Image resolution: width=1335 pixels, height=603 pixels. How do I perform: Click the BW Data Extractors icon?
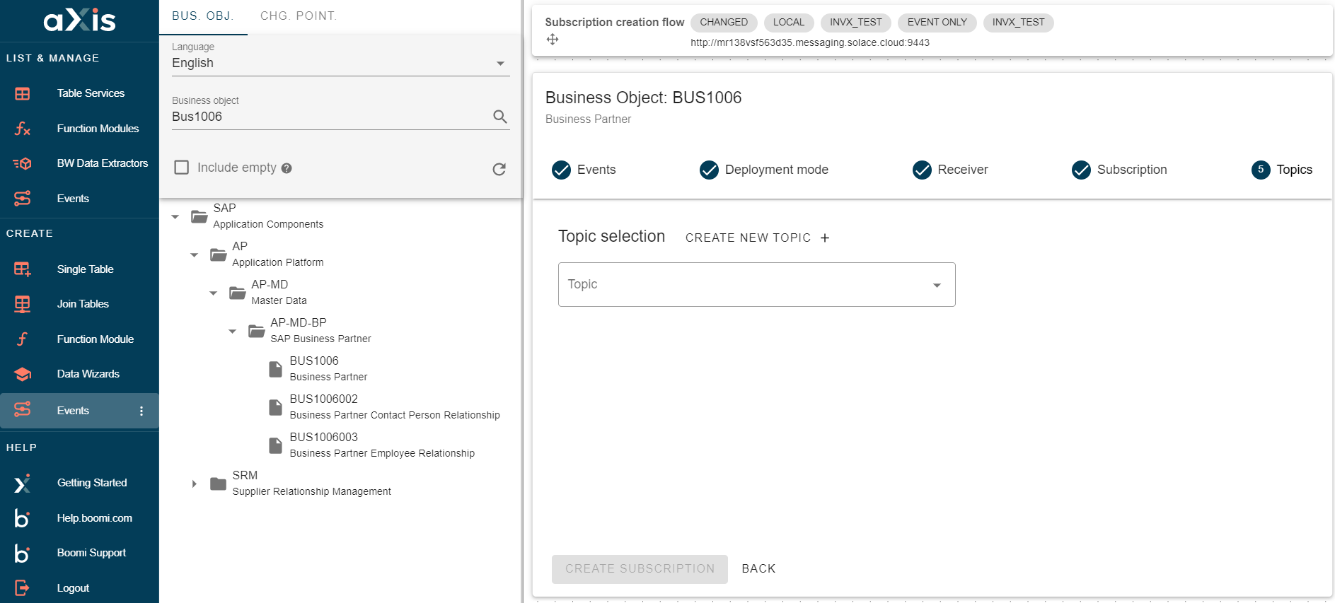coord(23,163)
